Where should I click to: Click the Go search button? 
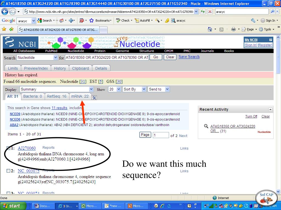point(156,57)
